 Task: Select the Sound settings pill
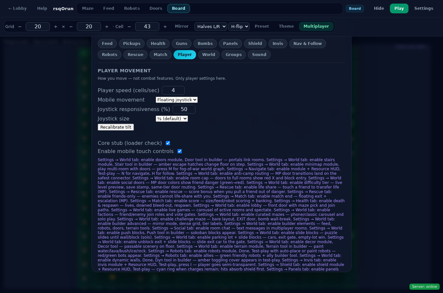259,55
